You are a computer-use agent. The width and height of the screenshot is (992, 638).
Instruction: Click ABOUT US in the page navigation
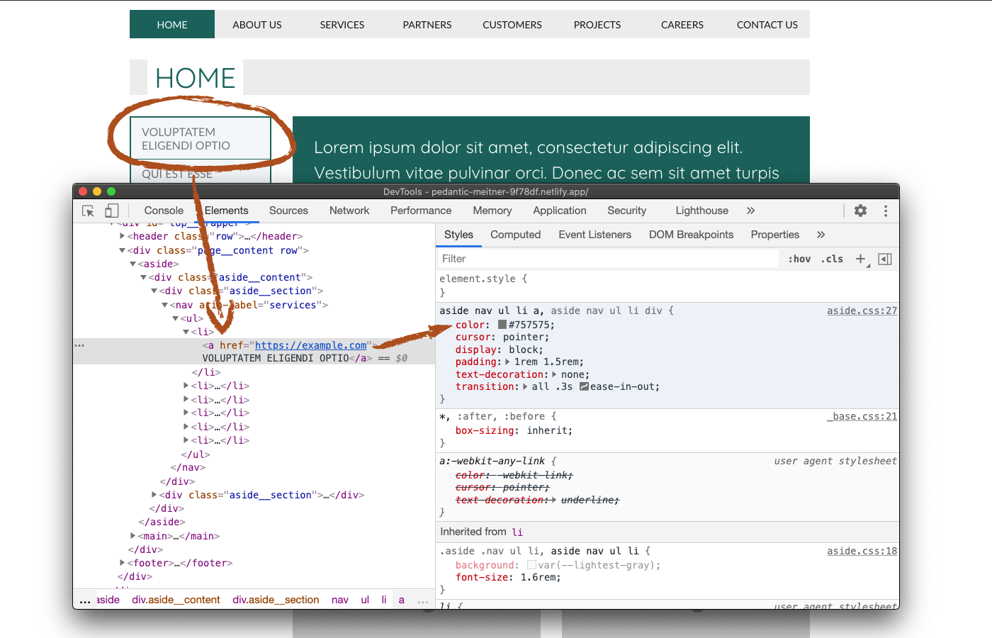coord(257,24)
